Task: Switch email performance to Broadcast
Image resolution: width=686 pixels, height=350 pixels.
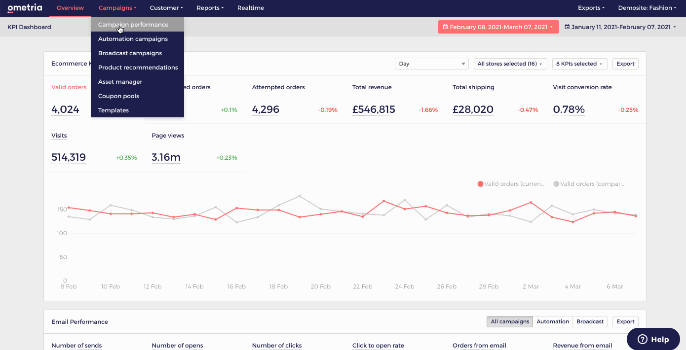Action: coord(590,321)
